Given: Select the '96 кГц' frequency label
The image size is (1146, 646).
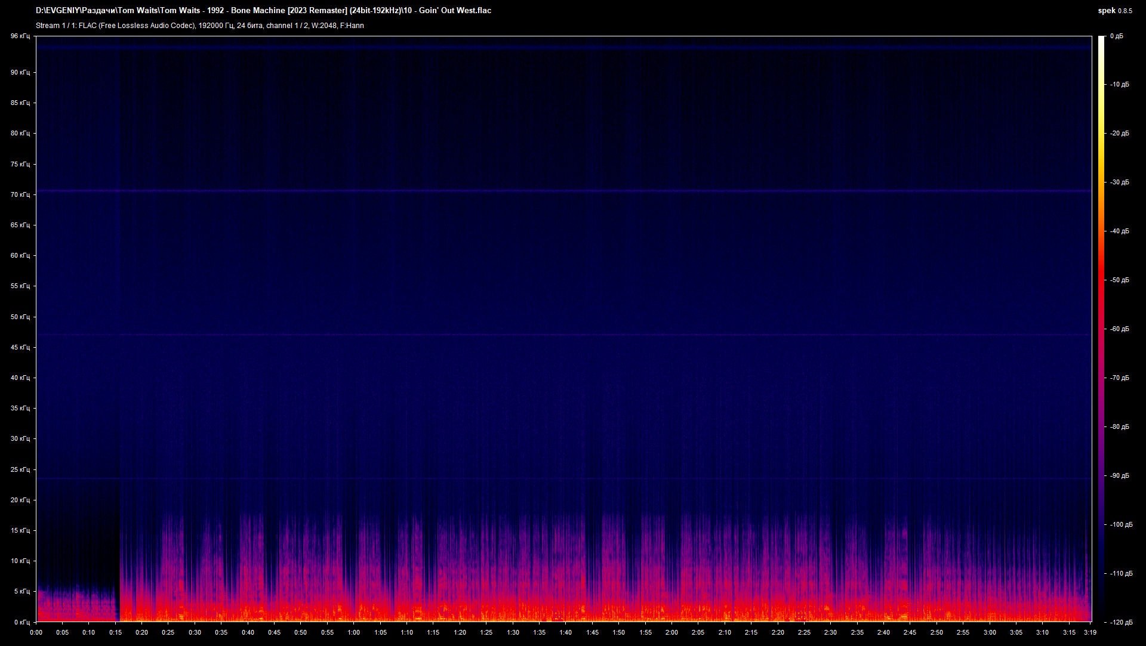Looking at the screenshot, I should click(20, 36).
